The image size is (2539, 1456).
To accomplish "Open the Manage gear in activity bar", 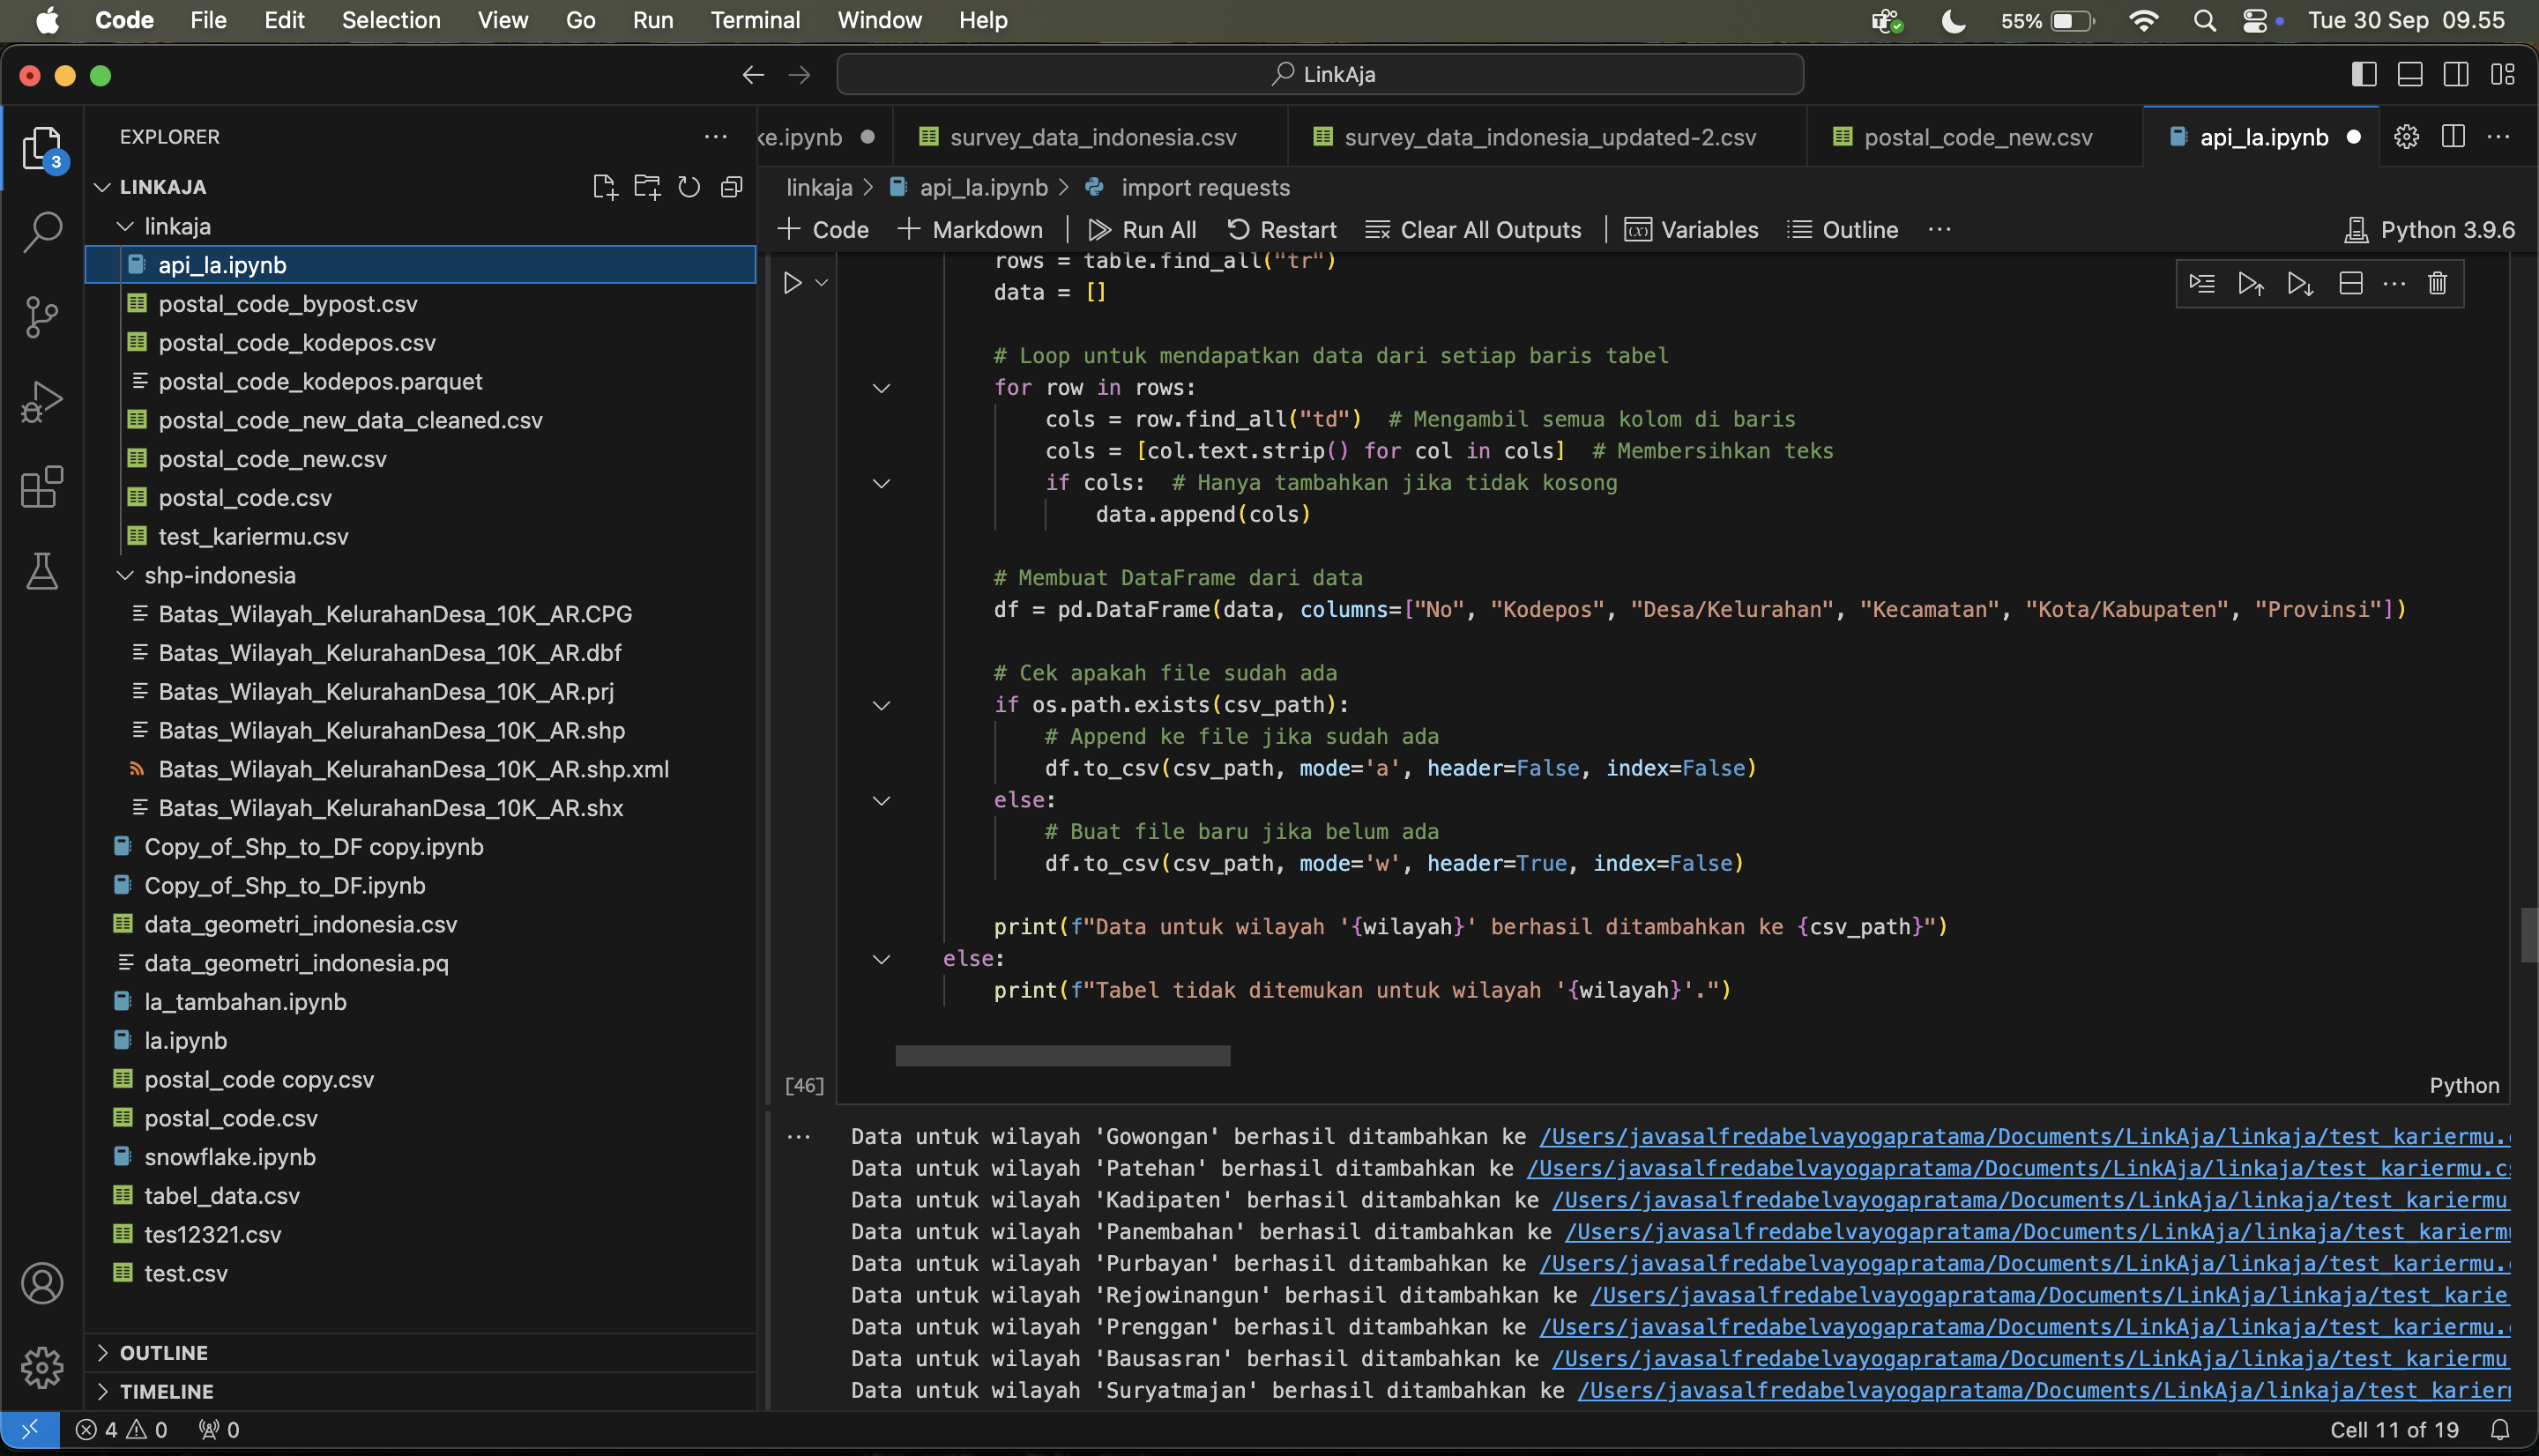I will coord(42,1367).
